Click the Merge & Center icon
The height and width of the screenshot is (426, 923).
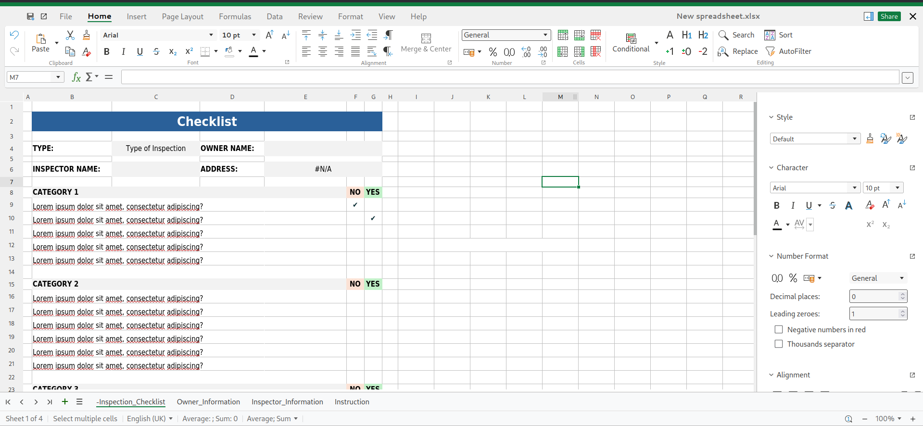pos(426,38)
